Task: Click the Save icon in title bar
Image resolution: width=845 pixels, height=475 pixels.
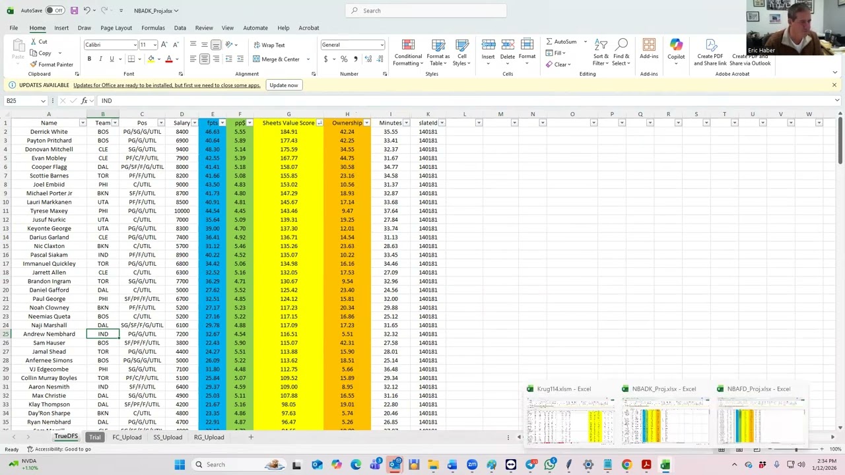Action: click(x=74, y=11)
